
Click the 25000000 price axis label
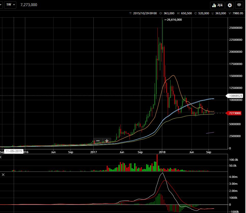236,28
